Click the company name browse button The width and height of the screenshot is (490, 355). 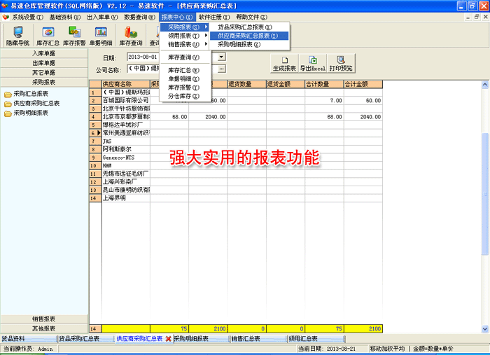221,69
